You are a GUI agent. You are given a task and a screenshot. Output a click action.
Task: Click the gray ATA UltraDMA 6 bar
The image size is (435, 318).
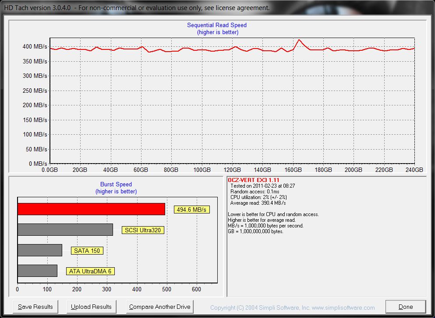pyautogui.click(x=37, y=271)
